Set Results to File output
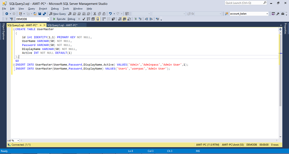Viewport: 289px width, 154px height. coord(129,19)
